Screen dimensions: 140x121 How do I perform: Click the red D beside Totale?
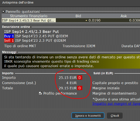[x=80, y=88]
